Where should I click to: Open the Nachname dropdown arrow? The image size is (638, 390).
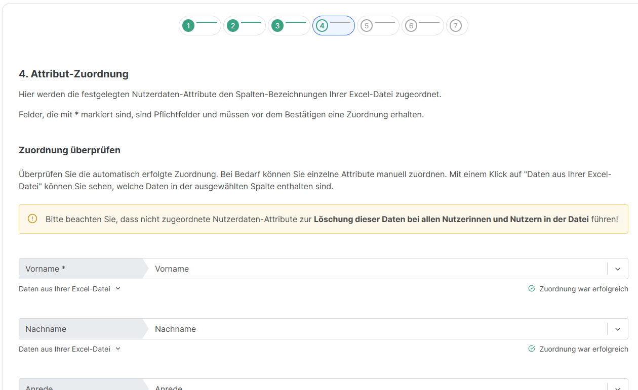point(617,329)
